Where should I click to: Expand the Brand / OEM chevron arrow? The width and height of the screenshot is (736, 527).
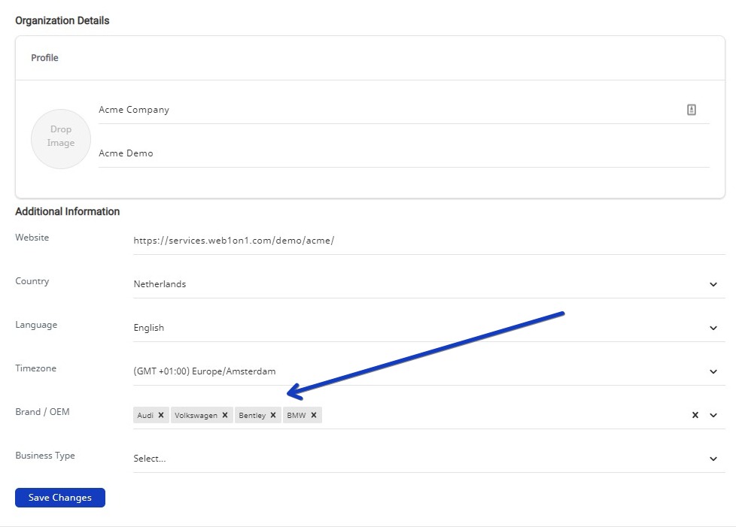pos(713,415)
